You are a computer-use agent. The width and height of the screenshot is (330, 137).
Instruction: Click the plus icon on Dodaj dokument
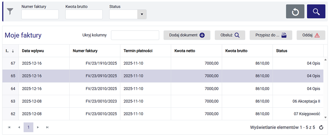click(202, 35)
